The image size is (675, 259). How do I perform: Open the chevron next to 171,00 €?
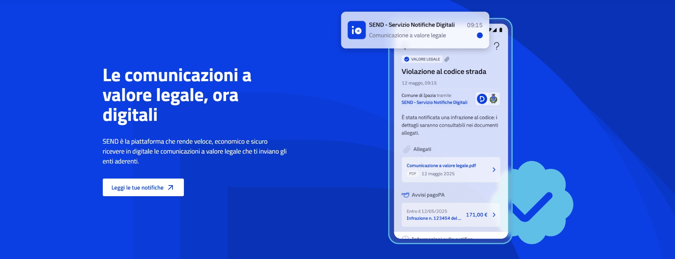(x=494, y=215)
